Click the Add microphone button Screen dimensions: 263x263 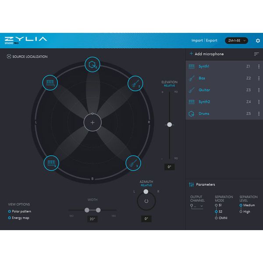206,54
